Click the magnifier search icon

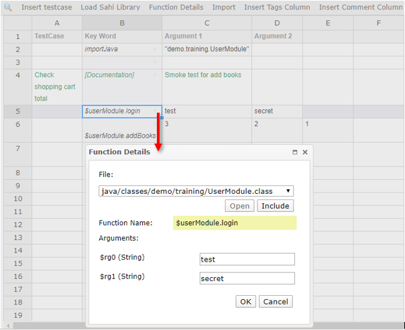point(9,7)
